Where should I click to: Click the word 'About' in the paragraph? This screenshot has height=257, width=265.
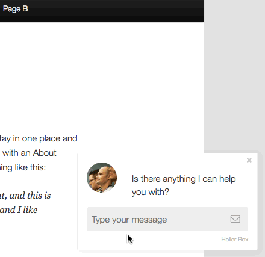coord(45,153)
